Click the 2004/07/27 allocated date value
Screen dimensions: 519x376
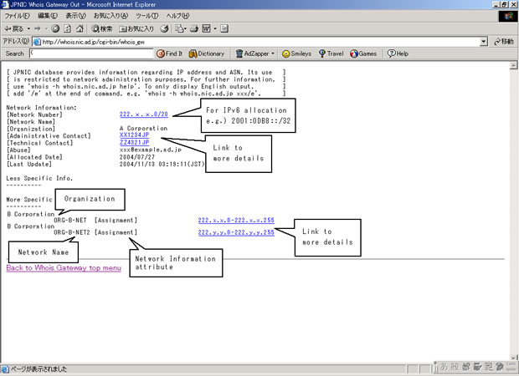tap(137, 157)
